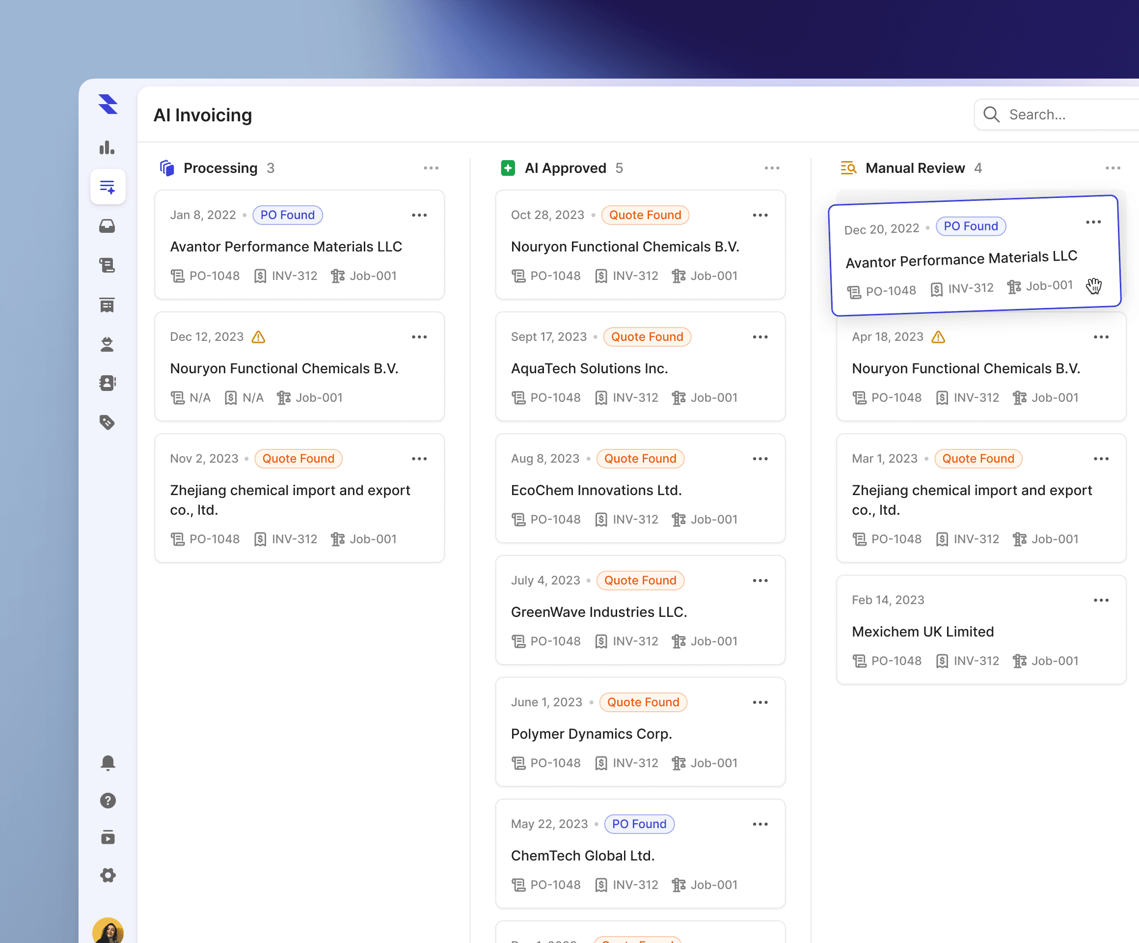Open the options menu on Dec 20, 2022 card
Screen dimensions: 1139x943
pyautogui.click(x=1093, y=222)
